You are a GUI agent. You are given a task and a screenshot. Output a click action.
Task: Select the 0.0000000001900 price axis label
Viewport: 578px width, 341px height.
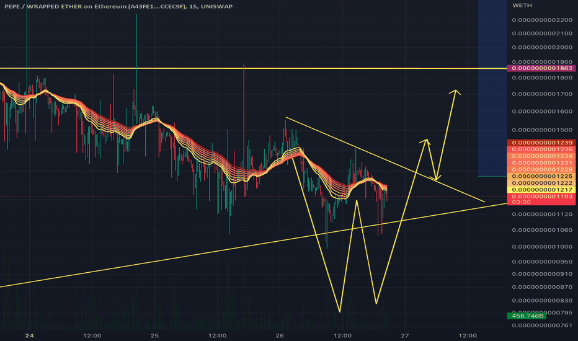click(542, 61)
